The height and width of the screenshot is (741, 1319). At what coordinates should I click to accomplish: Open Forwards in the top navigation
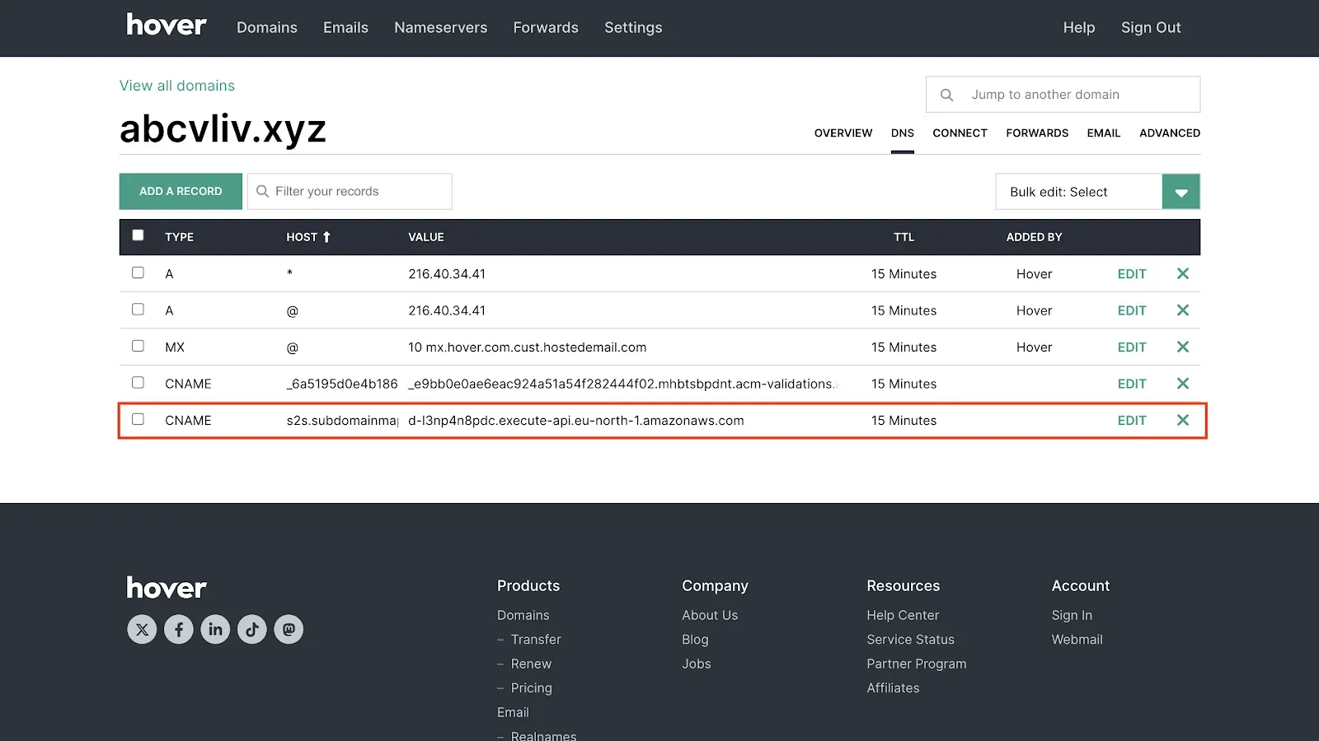click(546, 28)
